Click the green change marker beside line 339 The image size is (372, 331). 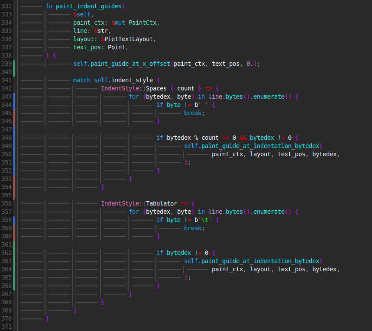point(14,68)
